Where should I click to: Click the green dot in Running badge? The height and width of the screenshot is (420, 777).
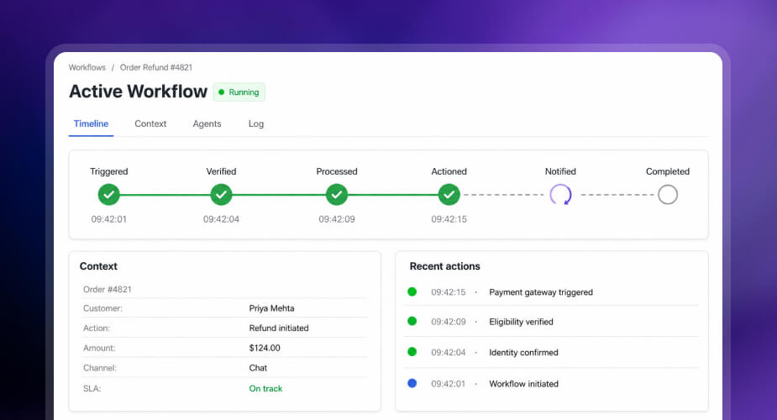pos(222,92)
